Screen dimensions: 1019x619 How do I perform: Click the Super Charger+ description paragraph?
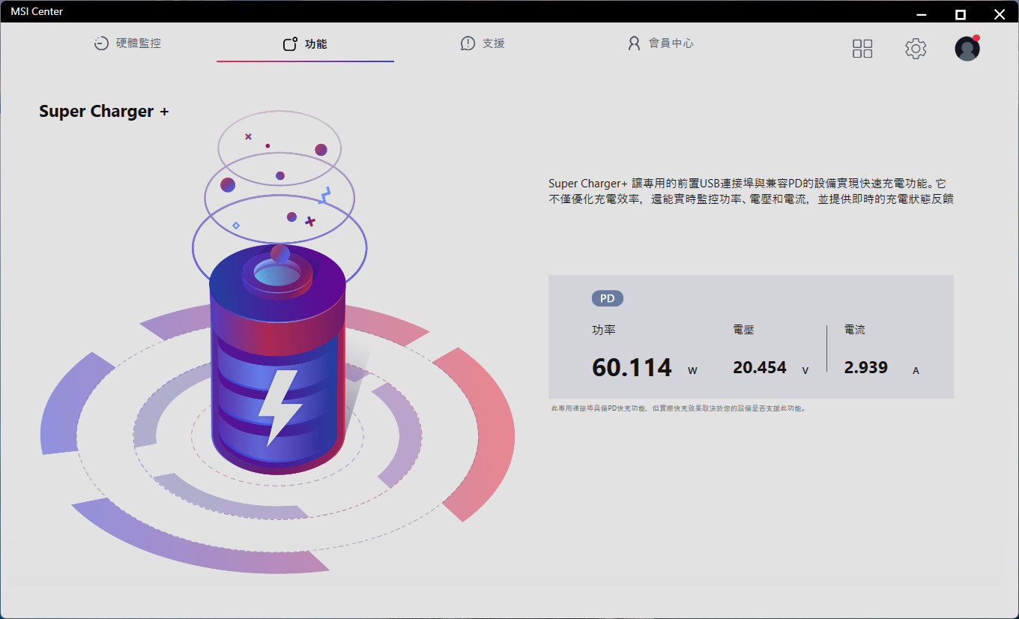tap(750, 191)
